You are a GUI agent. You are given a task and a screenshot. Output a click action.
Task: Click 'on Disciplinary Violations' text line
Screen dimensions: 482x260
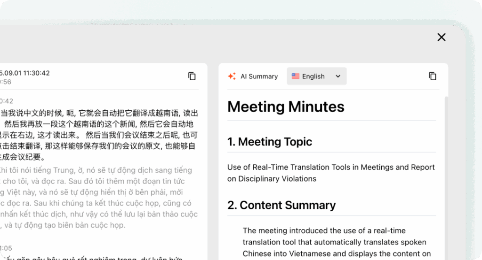pos(272,179)
